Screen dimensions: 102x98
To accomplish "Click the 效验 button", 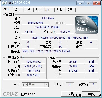I will pyautogui.click(x=71, y=94).
